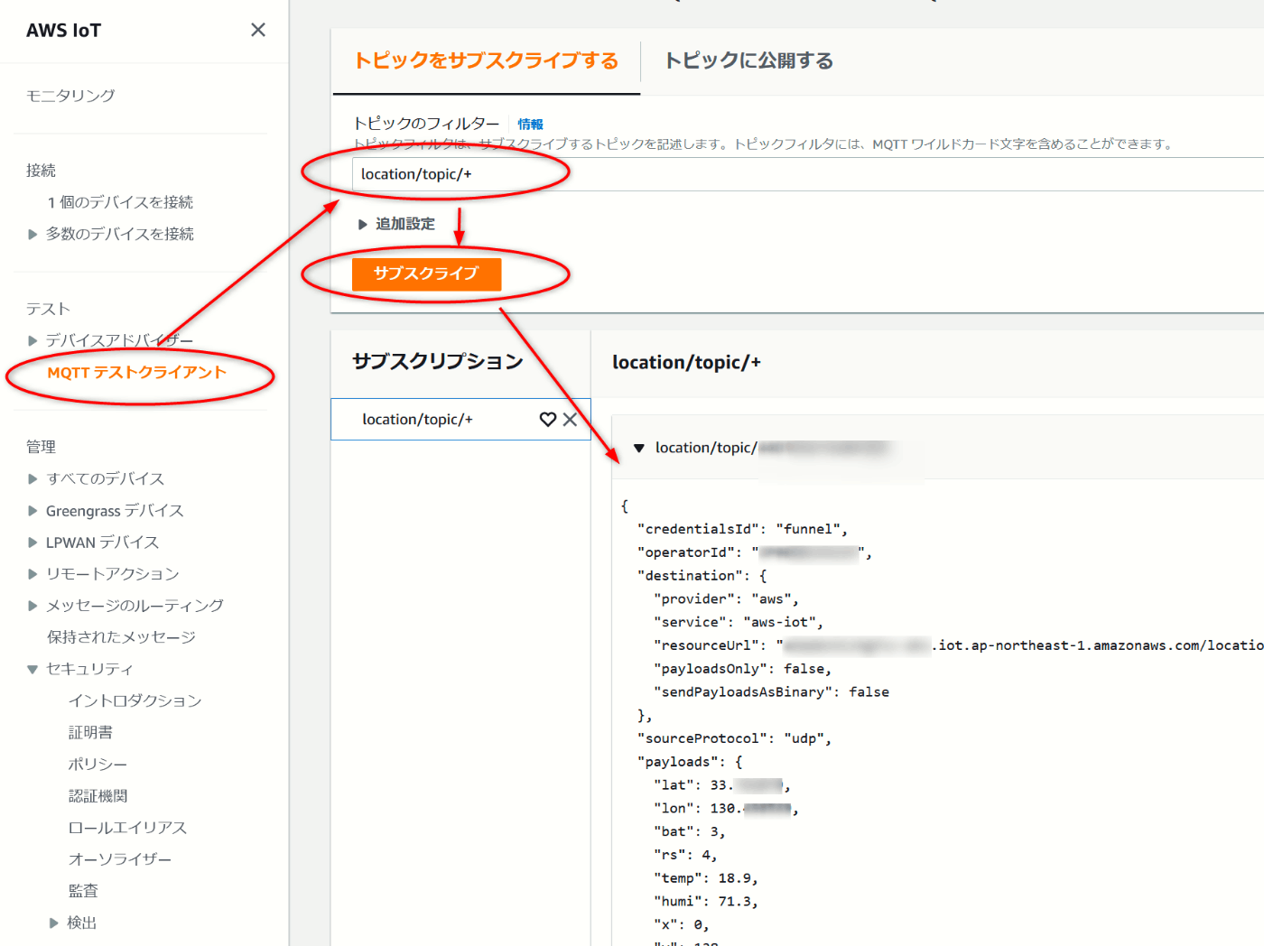Viewport: 1264px width, 946px height.
Task: Remove the location/topic/+ subscription with X icon
Action: (x=570, y=419)
